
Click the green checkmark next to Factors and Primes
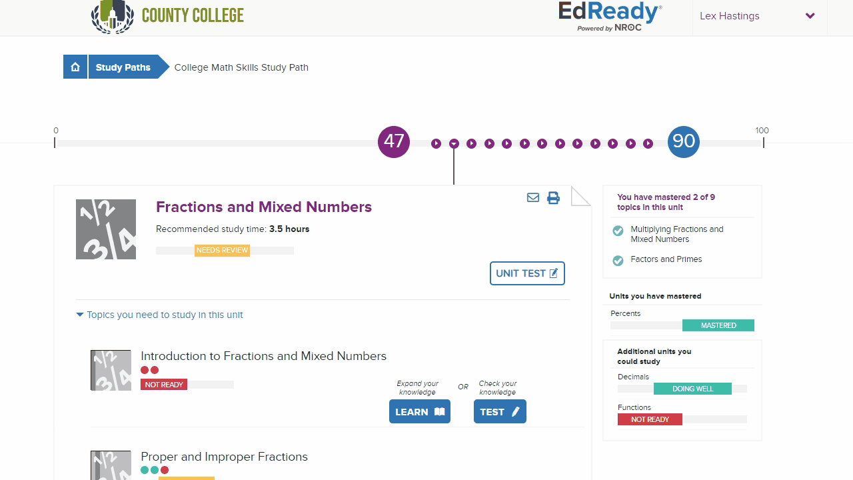click(618, 260)
